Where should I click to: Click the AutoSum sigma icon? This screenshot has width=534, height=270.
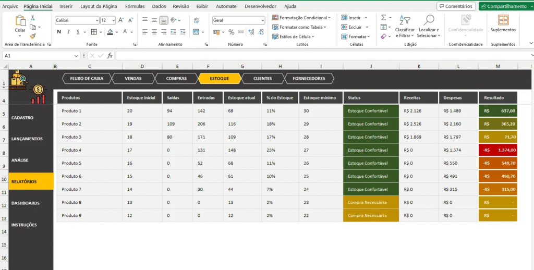tap(384, 18)
